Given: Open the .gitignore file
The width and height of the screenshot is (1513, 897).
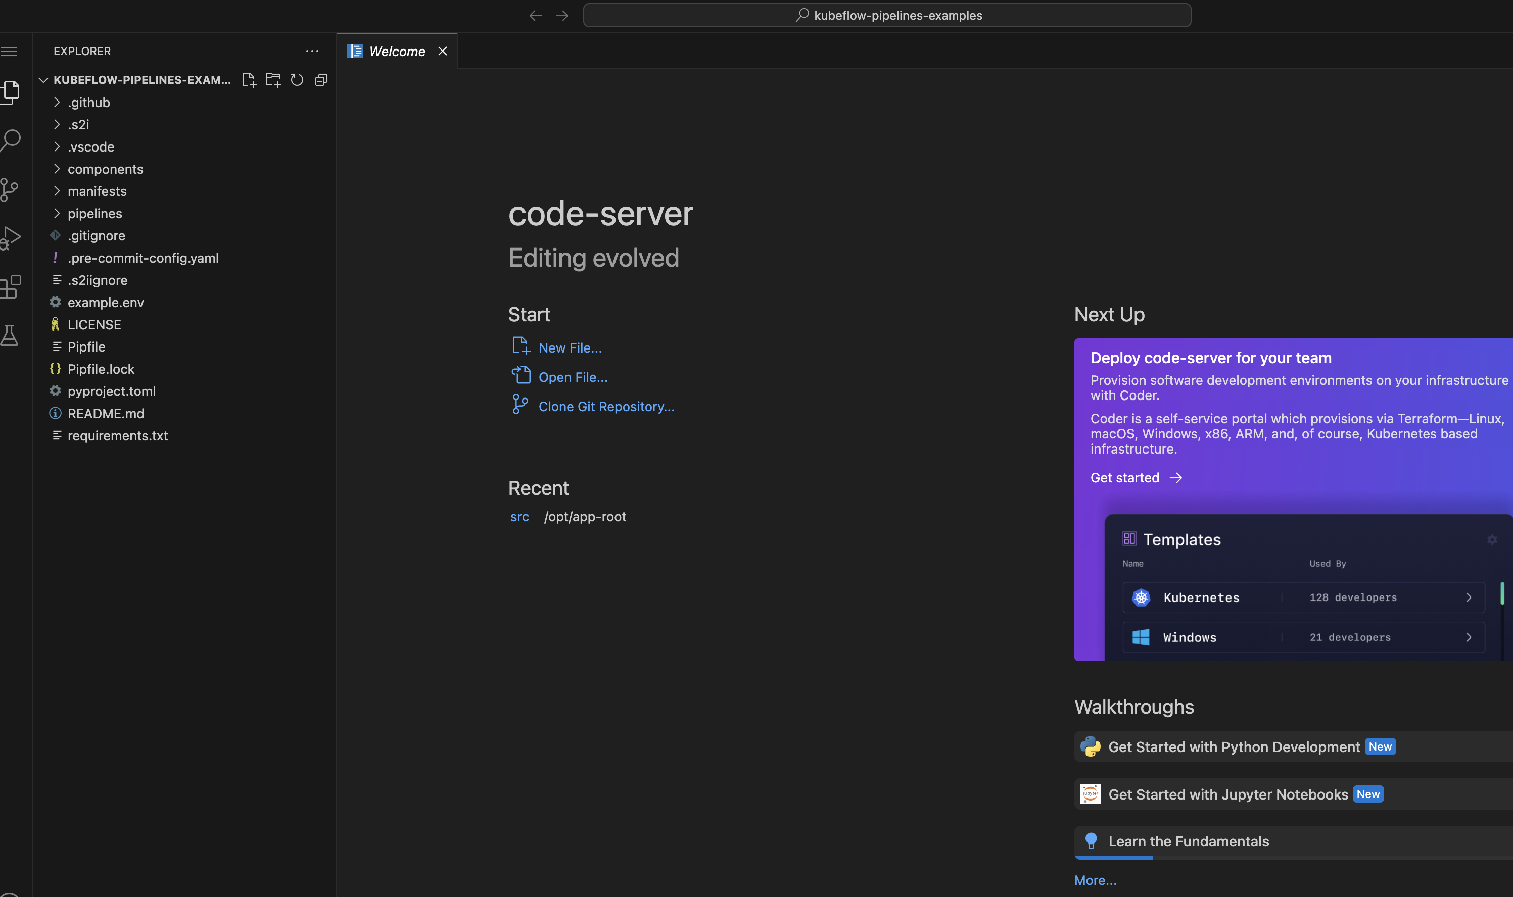Looking at the screenshot, I should tap(97, 236).
